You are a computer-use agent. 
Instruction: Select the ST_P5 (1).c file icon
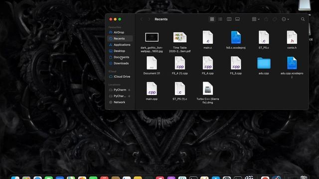(180, 89)
